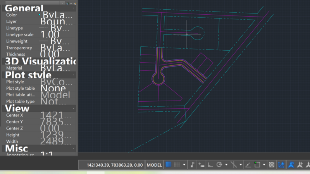The image size is (310, 174).
Task: Click the MODEL space button
Action: coord(154,165)
